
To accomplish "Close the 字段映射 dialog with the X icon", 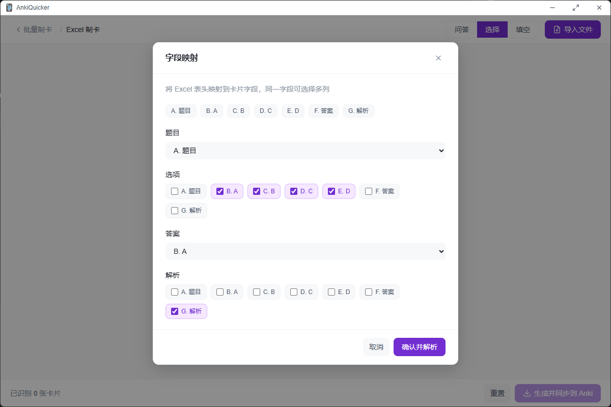I will point(438,58).
